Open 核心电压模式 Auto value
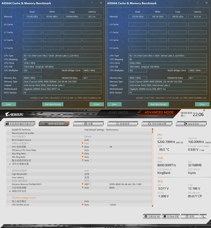The image size is (211, 228). (x=87, y=201)
